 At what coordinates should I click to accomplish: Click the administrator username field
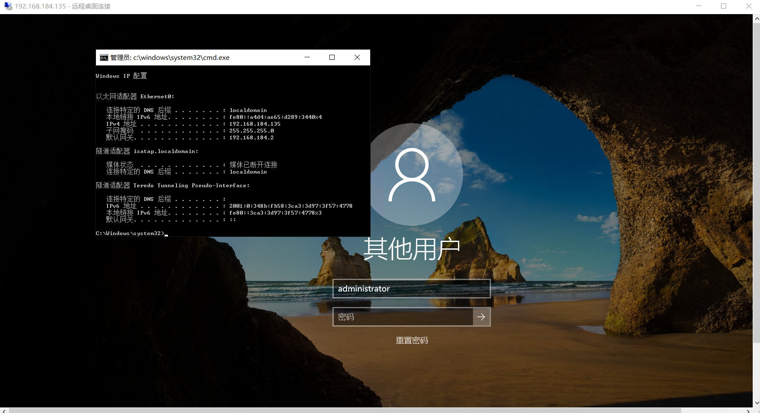411,289
